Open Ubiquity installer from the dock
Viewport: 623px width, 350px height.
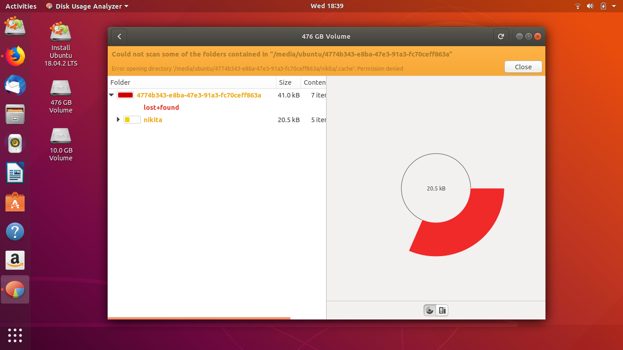point(15,26)
